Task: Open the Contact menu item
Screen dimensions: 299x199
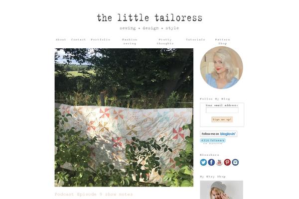Action: (78, 40)
